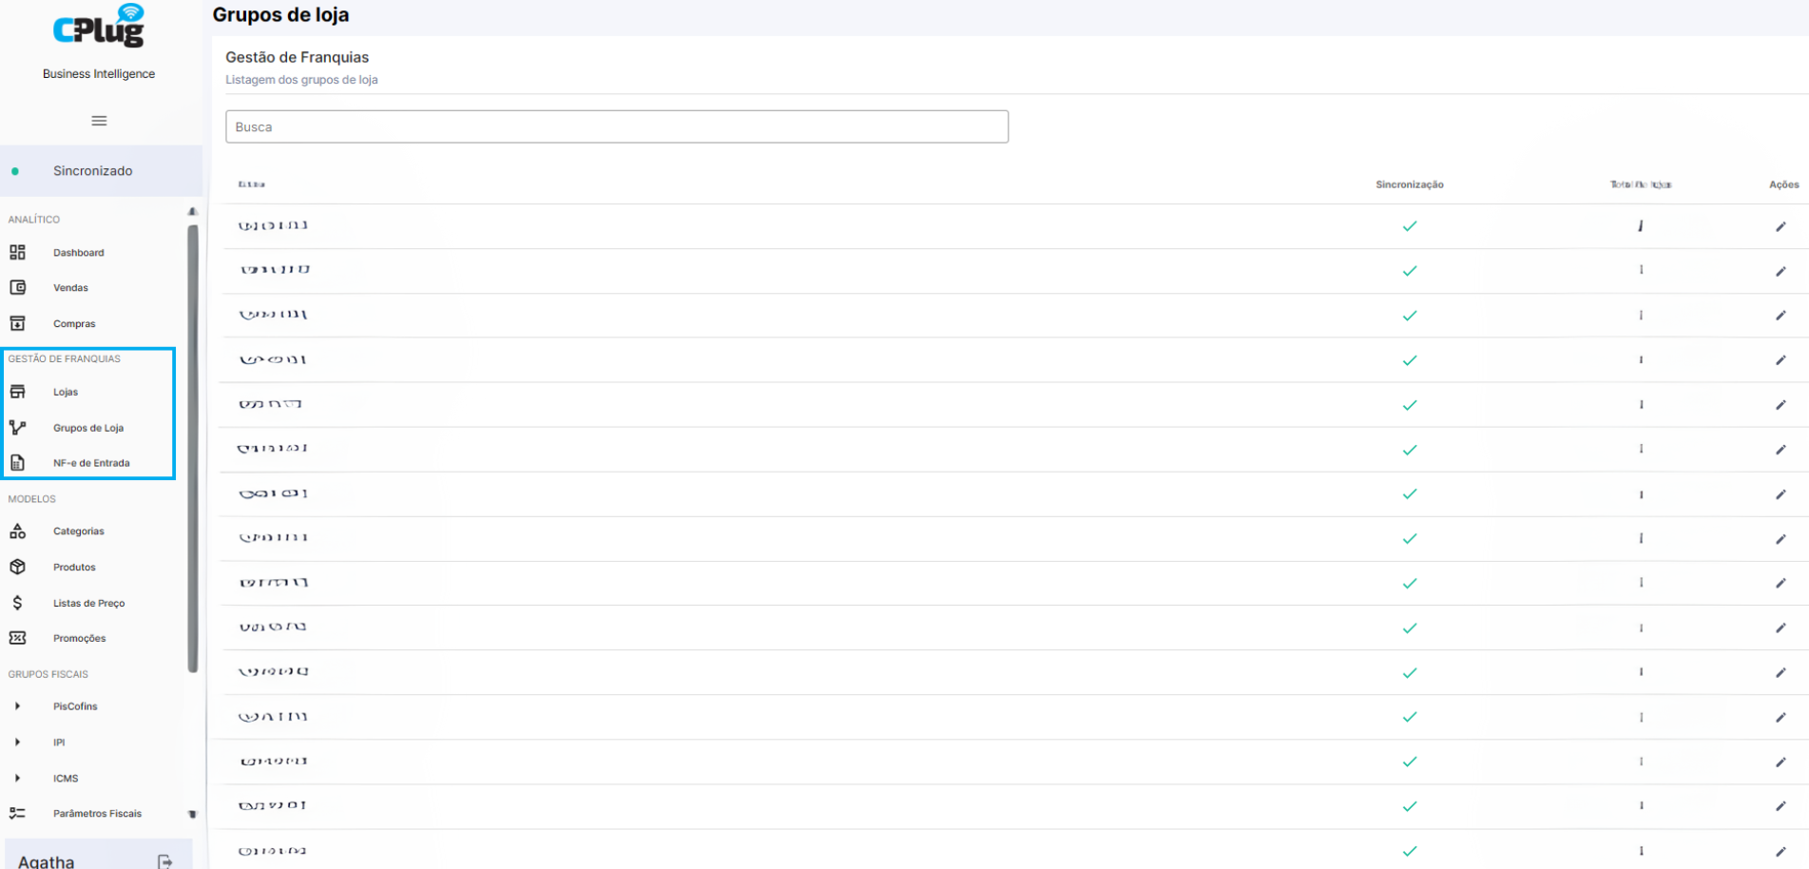Click the Vendas wallet icon
The image size is (1809, 869).
[17, 287]
